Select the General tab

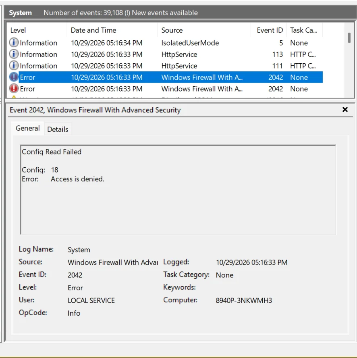click(28, 128)
